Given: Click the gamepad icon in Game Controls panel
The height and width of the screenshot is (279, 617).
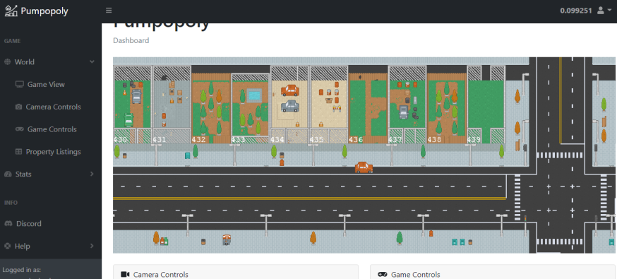Looking at the screenshot, I should click(x=382, y=274).
